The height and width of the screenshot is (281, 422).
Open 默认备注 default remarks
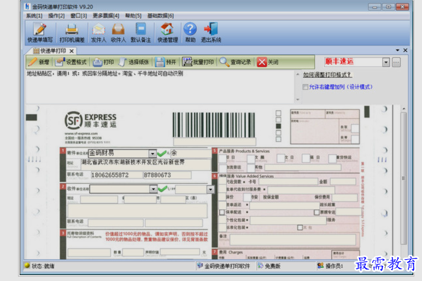pos(140,33)
